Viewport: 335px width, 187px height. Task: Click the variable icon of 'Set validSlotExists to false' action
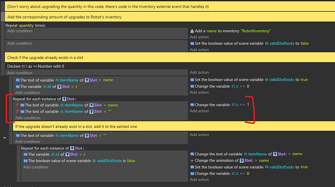pyautogui.click(x=192, y=44)
